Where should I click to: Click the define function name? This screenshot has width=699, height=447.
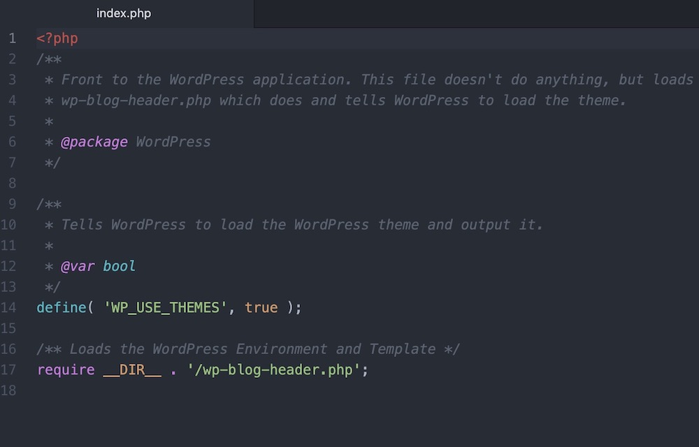pos(62,307)
